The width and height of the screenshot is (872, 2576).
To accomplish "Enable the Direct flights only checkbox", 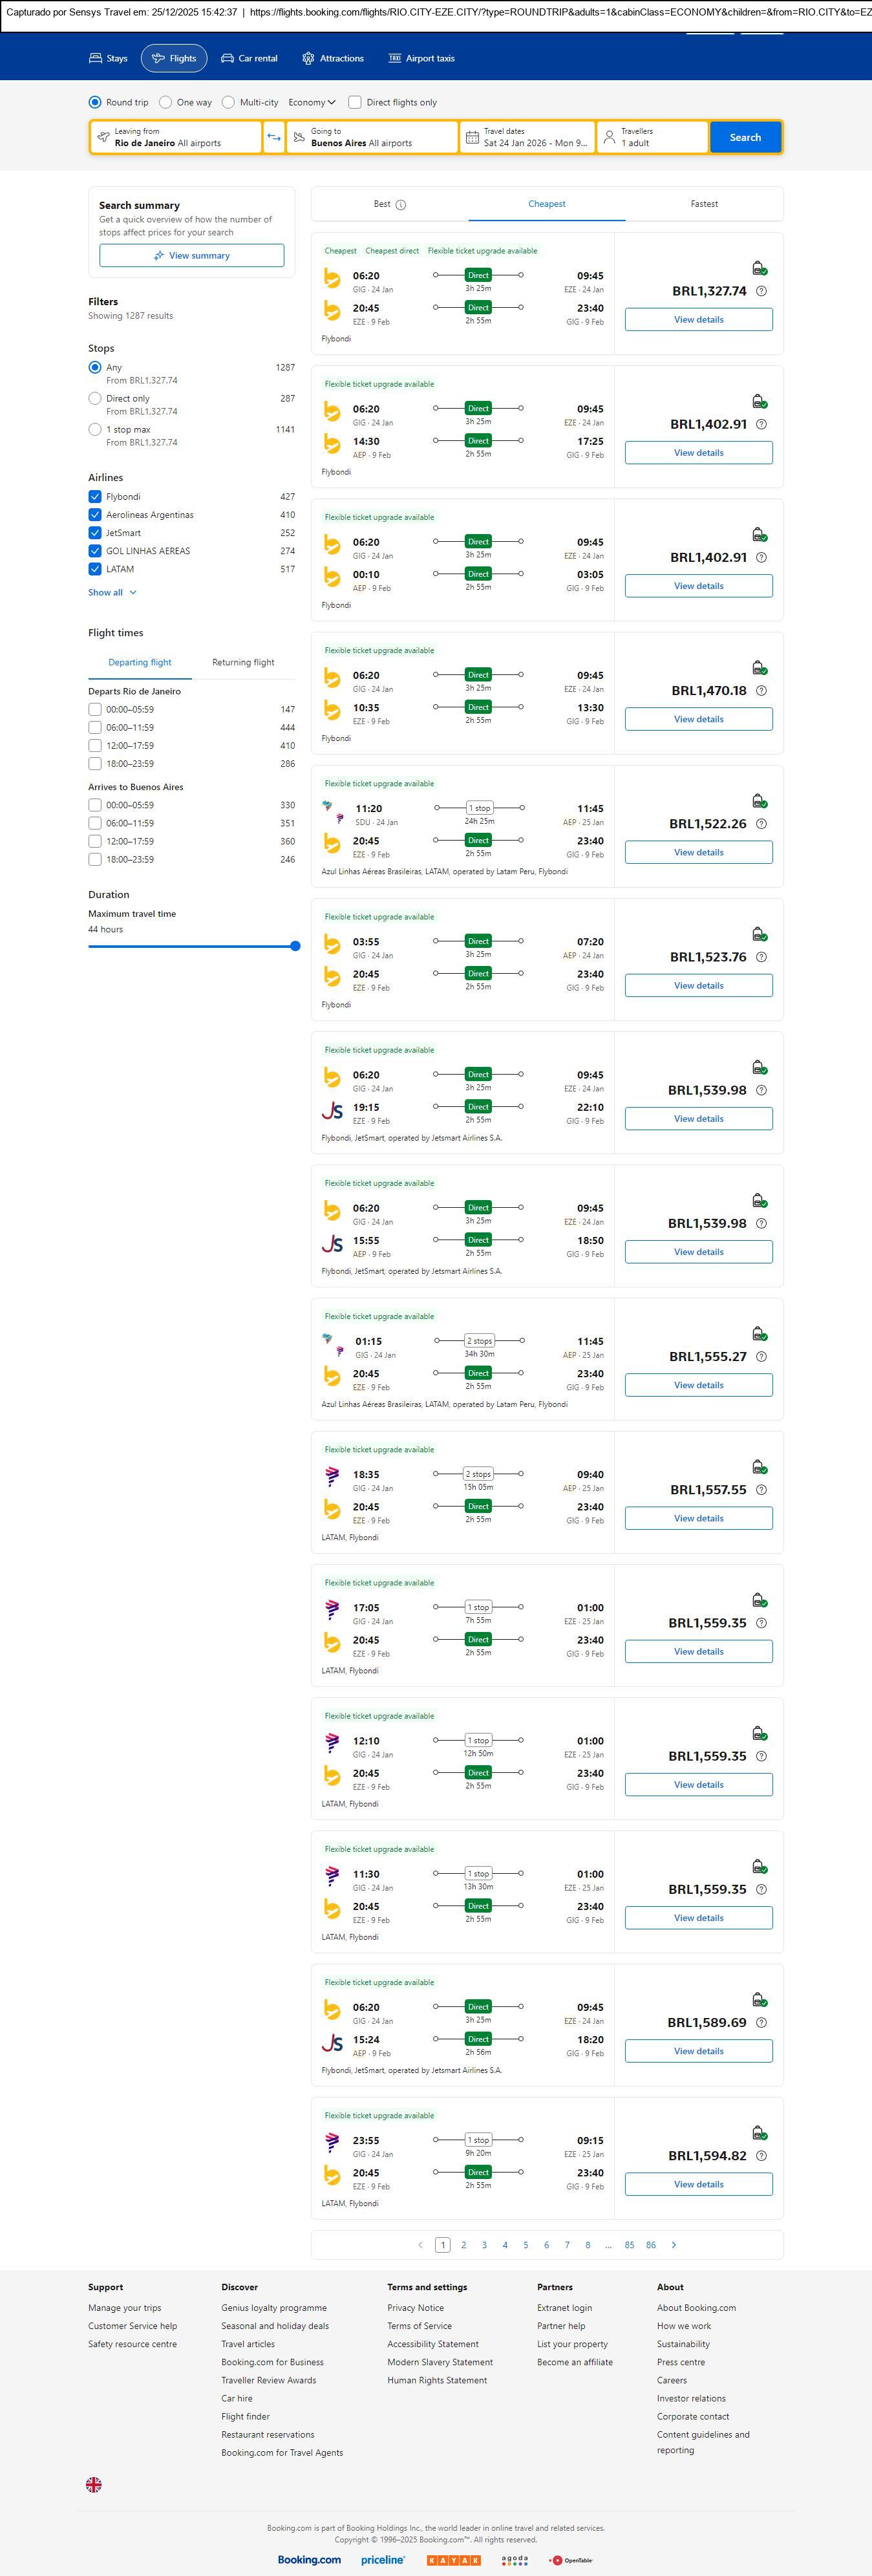I will 355,102.
